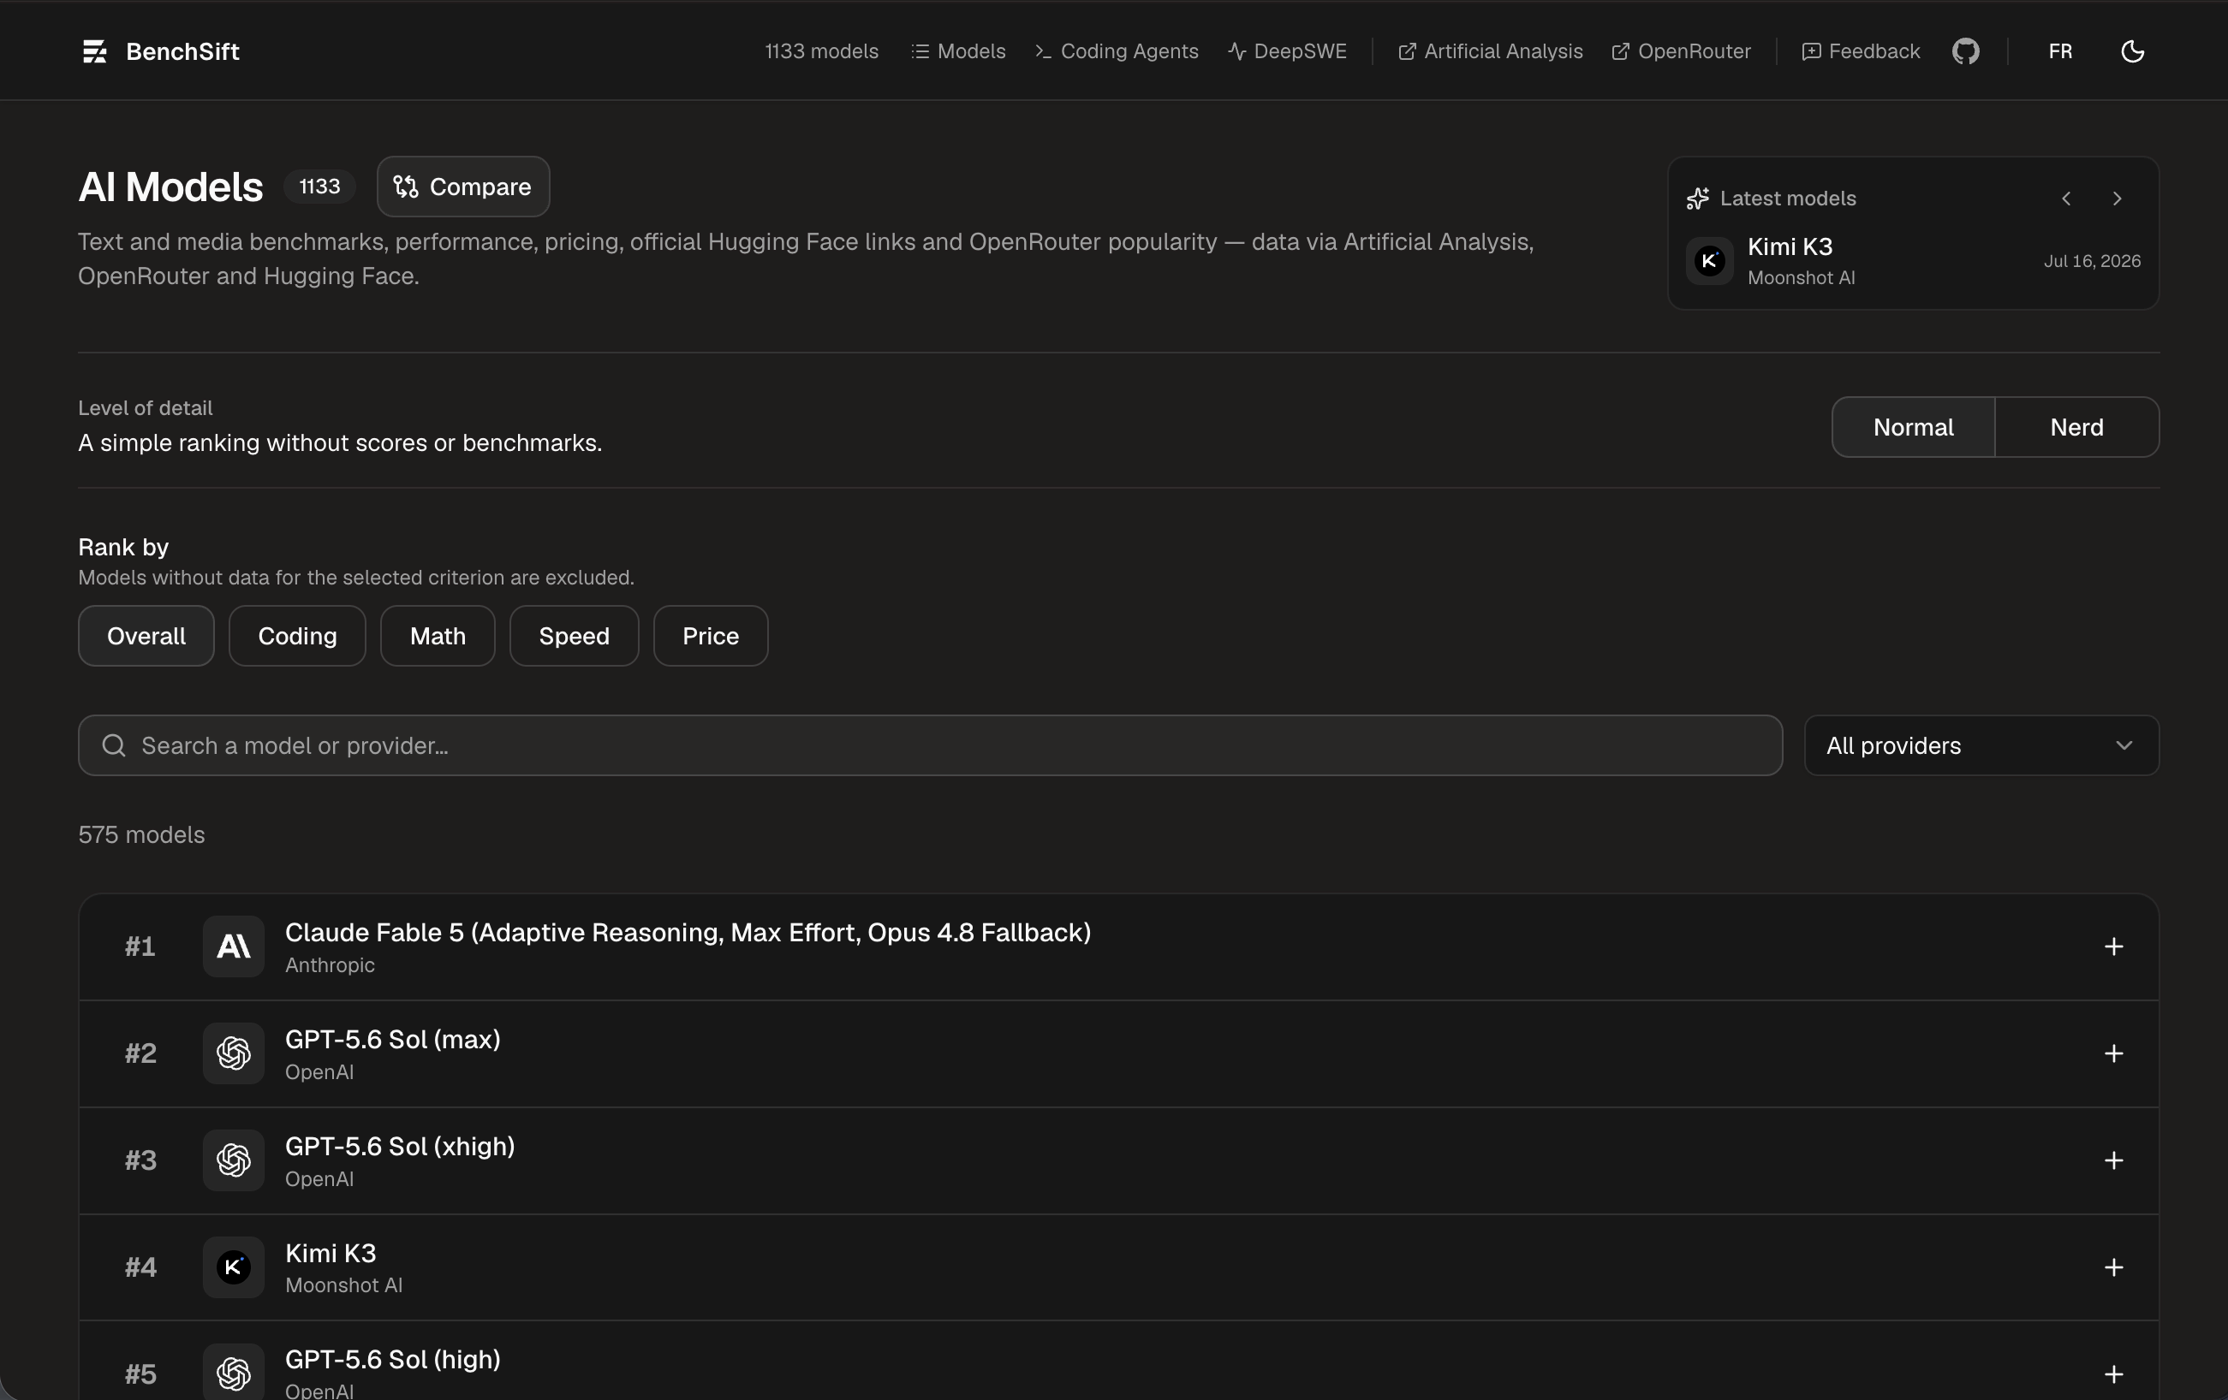Viewport: 2228px width, 1400px height.
Task: Rank models by Overall
Action: [146, 636]
